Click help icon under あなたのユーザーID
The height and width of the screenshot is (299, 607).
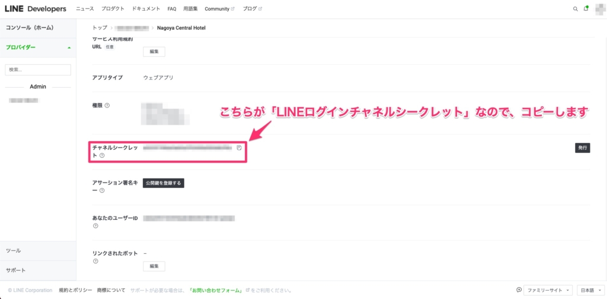[x=95, y=226]
